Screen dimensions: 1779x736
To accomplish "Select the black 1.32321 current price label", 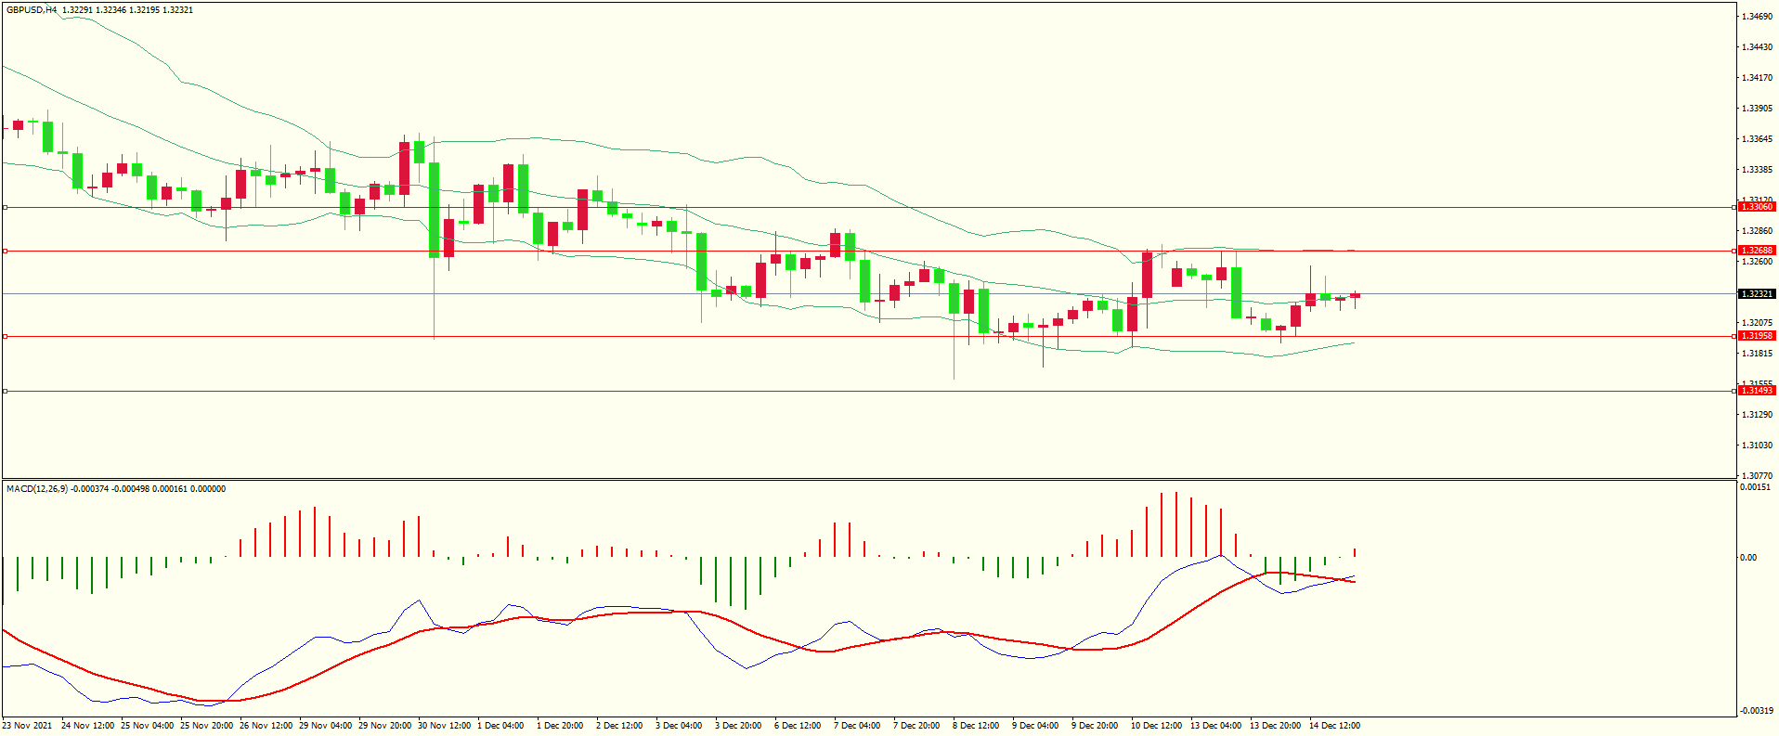I will coord(1757,294).
